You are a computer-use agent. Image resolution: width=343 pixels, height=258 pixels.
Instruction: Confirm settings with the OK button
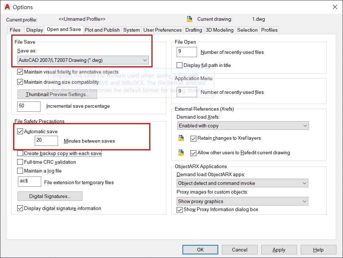(200, 250)
